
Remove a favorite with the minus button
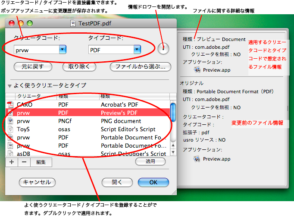coord(24,162)
